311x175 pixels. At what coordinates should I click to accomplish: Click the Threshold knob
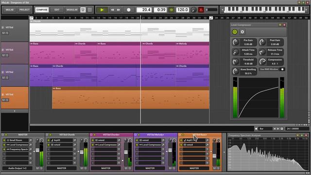(236, 62)
